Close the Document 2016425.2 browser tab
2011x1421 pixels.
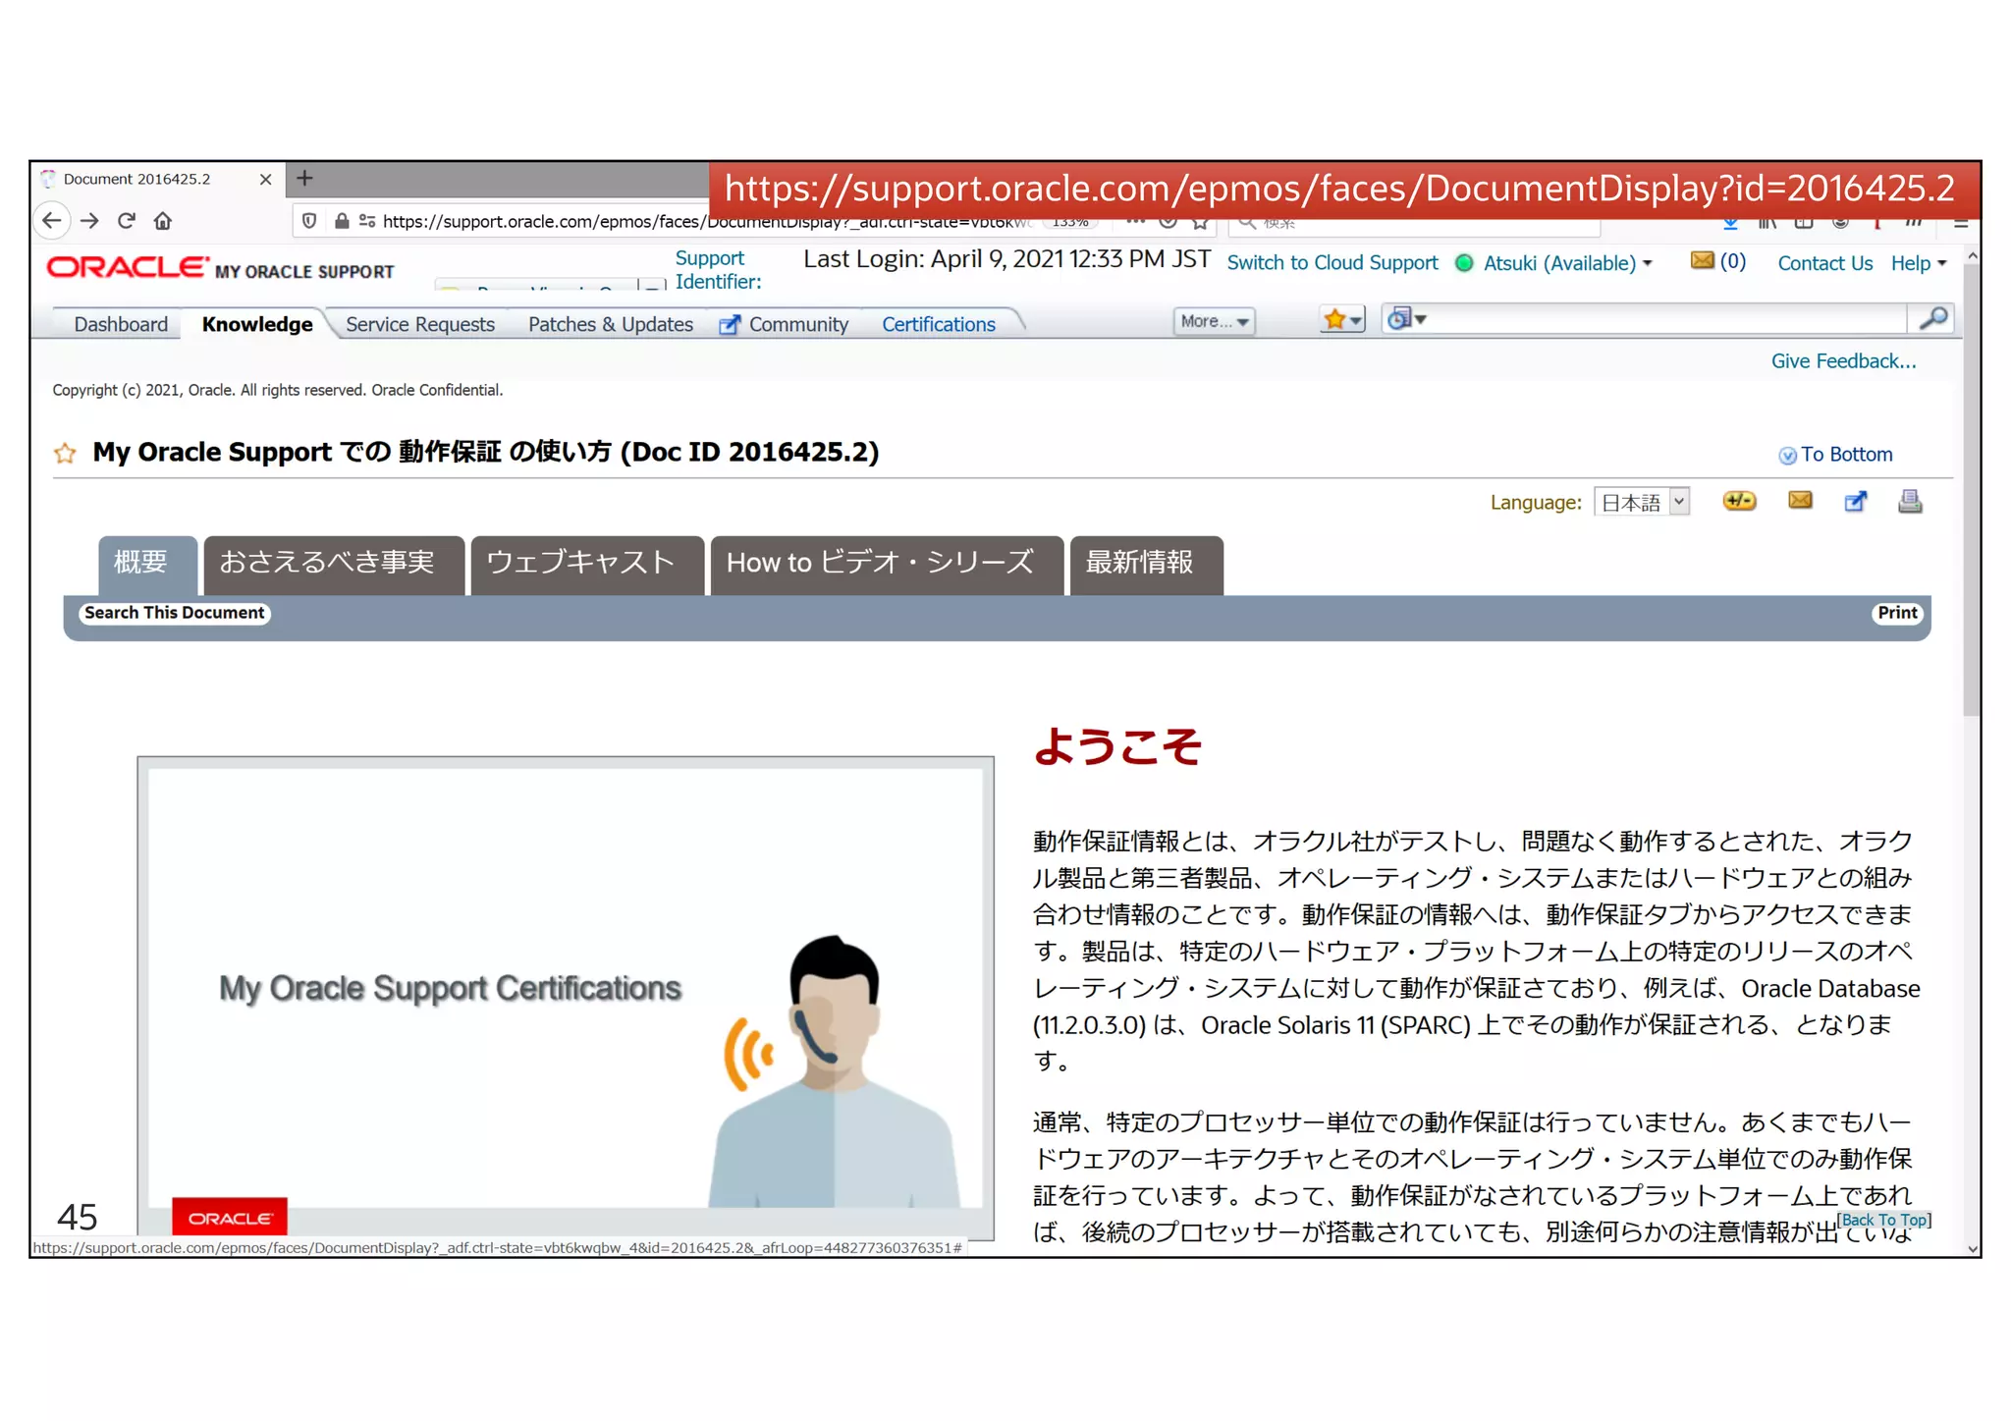(x=265, y=179)
